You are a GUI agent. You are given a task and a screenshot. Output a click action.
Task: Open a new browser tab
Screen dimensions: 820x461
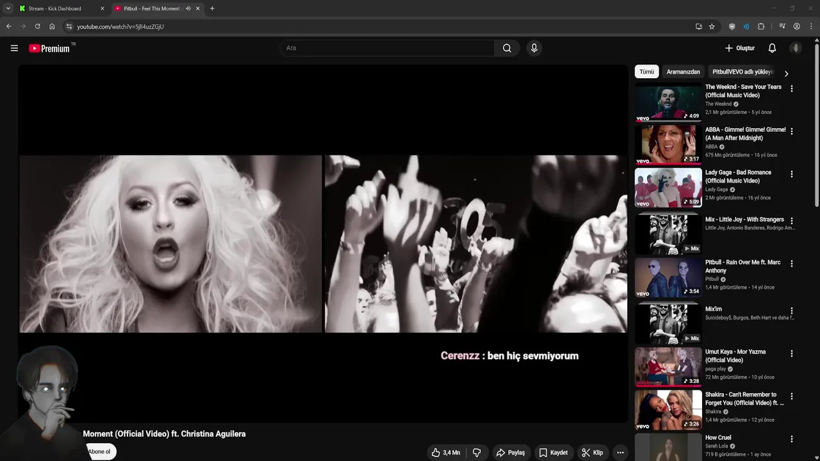(212, 8)
